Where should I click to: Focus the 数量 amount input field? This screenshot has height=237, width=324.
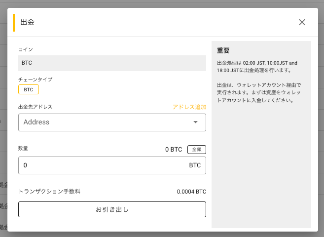point(112,165)
